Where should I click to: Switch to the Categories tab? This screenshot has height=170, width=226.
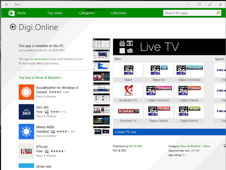point(87,13)
